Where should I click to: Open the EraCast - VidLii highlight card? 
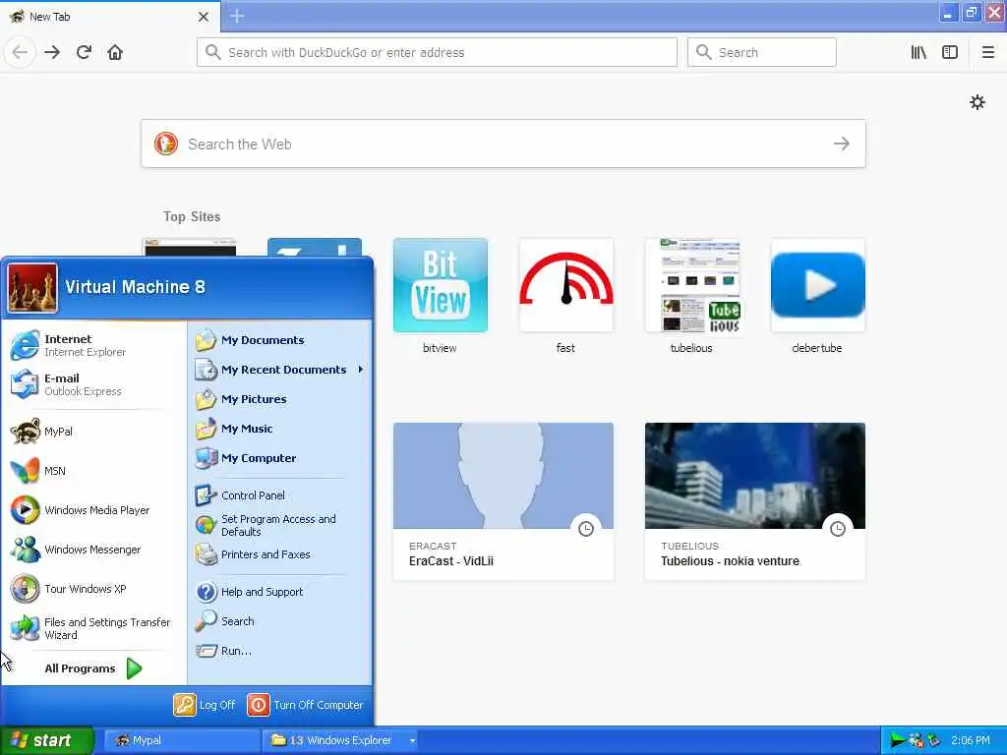[503, 501]
